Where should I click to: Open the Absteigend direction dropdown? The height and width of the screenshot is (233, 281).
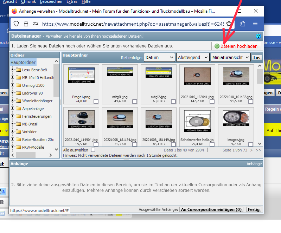(x=193, y=58)
